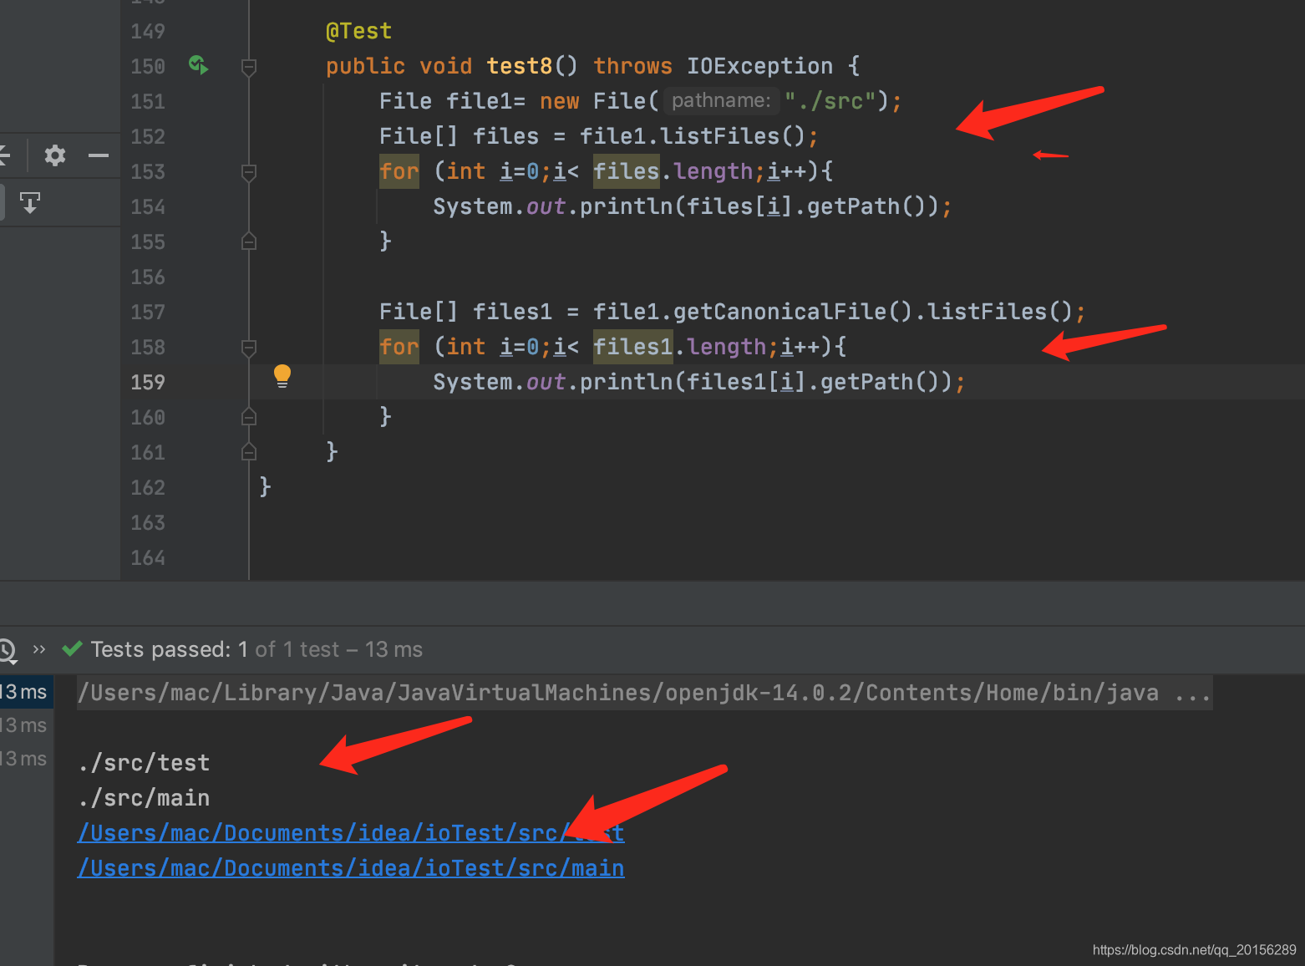The image size is (1305, 966).
Task: Click the ./src/main console output line
Action: 144,798
